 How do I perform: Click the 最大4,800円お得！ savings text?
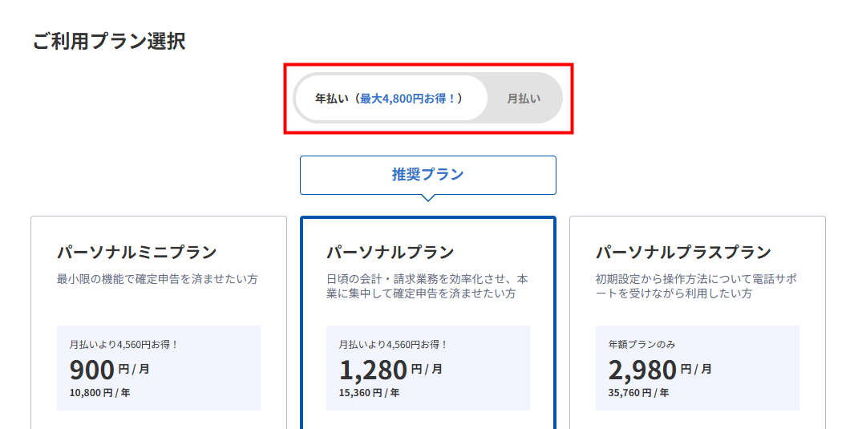click(408, 99)
